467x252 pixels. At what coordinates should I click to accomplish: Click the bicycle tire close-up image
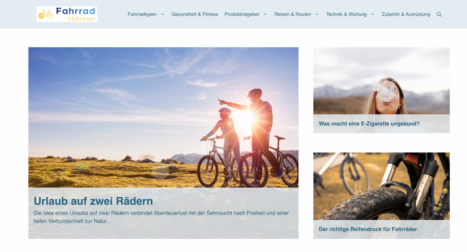382,186
